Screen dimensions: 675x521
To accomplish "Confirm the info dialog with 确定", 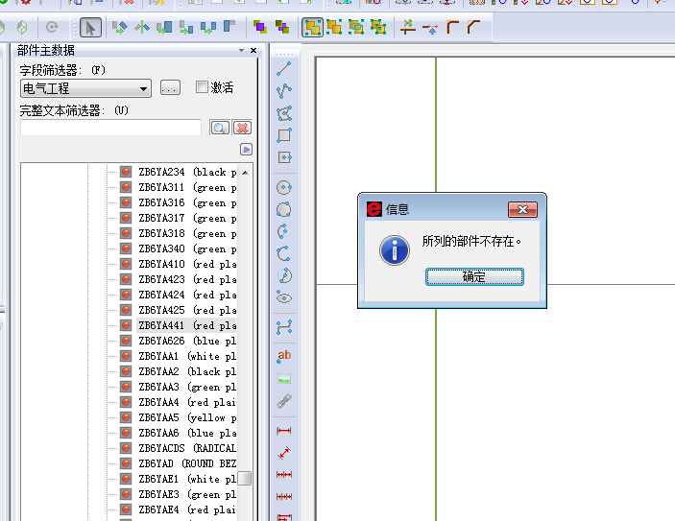I will (x=474, y=276).
